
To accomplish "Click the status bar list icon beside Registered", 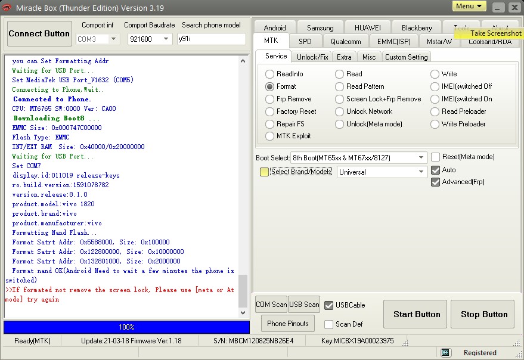I will click(445, 352).
